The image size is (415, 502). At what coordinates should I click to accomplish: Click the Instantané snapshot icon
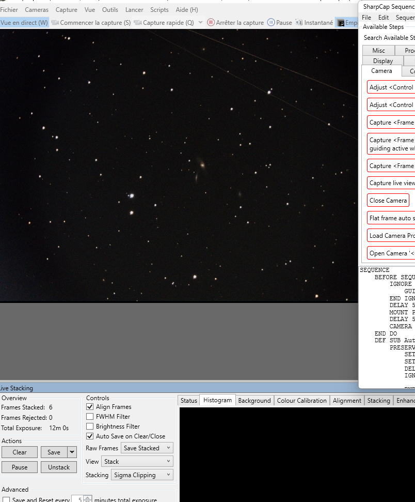pyautogui.click(x=299, y=23)
